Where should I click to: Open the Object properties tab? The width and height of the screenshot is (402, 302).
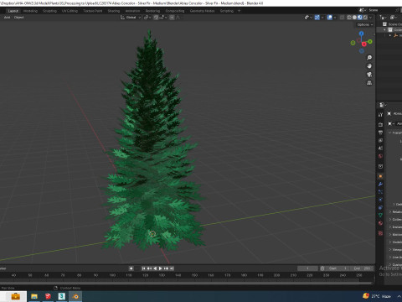click(380, 176)
